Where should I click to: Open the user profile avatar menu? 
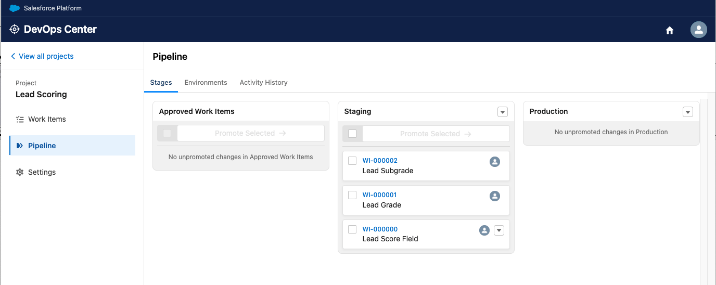[698, 30]
